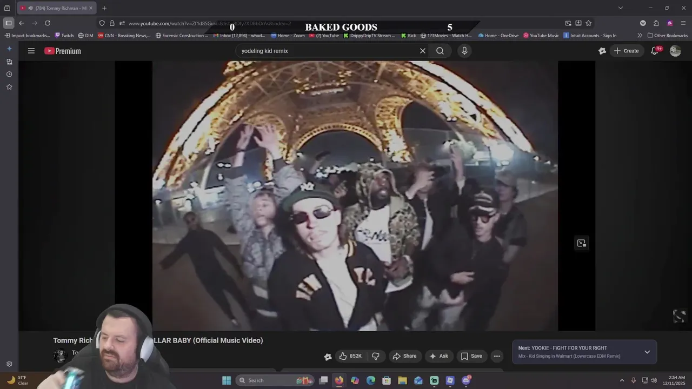
Task: Click the sparkle icon left of Create
Action: click(x=602, y=51)
